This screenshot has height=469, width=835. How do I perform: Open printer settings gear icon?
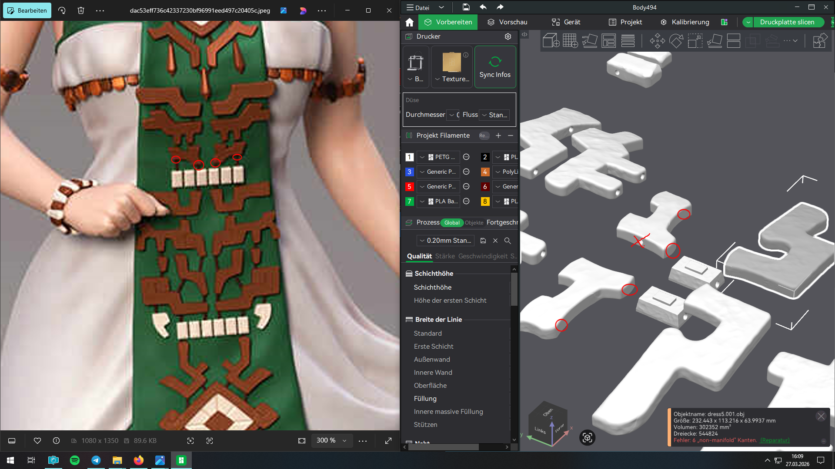[x=508, y=36]
